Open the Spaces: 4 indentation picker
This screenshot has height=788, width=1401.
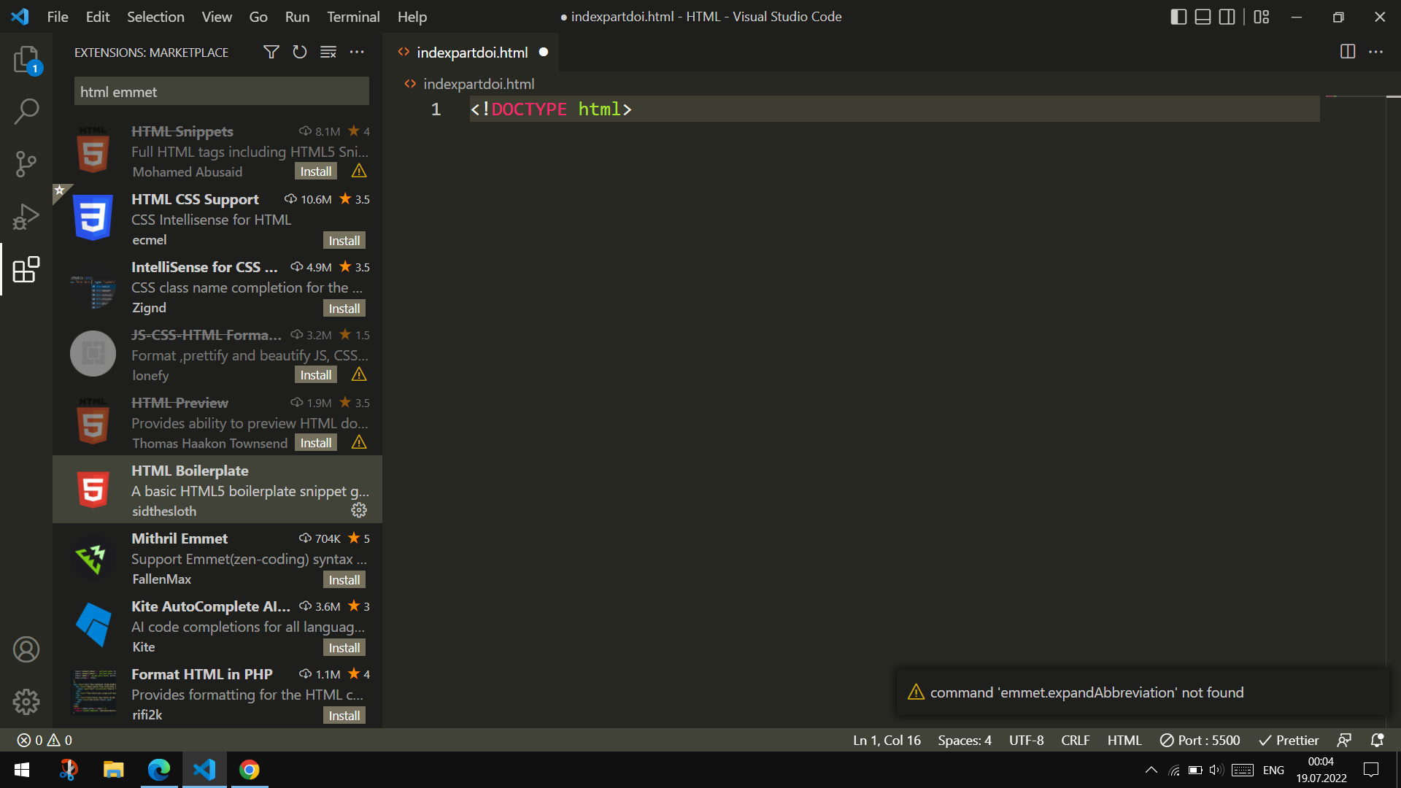click(964, 740)
